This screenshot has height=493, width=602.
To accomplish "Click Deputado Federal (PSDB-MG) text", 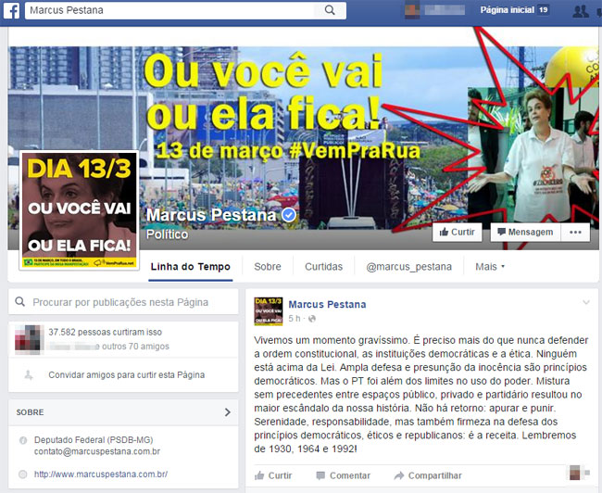I will (94, 440).
